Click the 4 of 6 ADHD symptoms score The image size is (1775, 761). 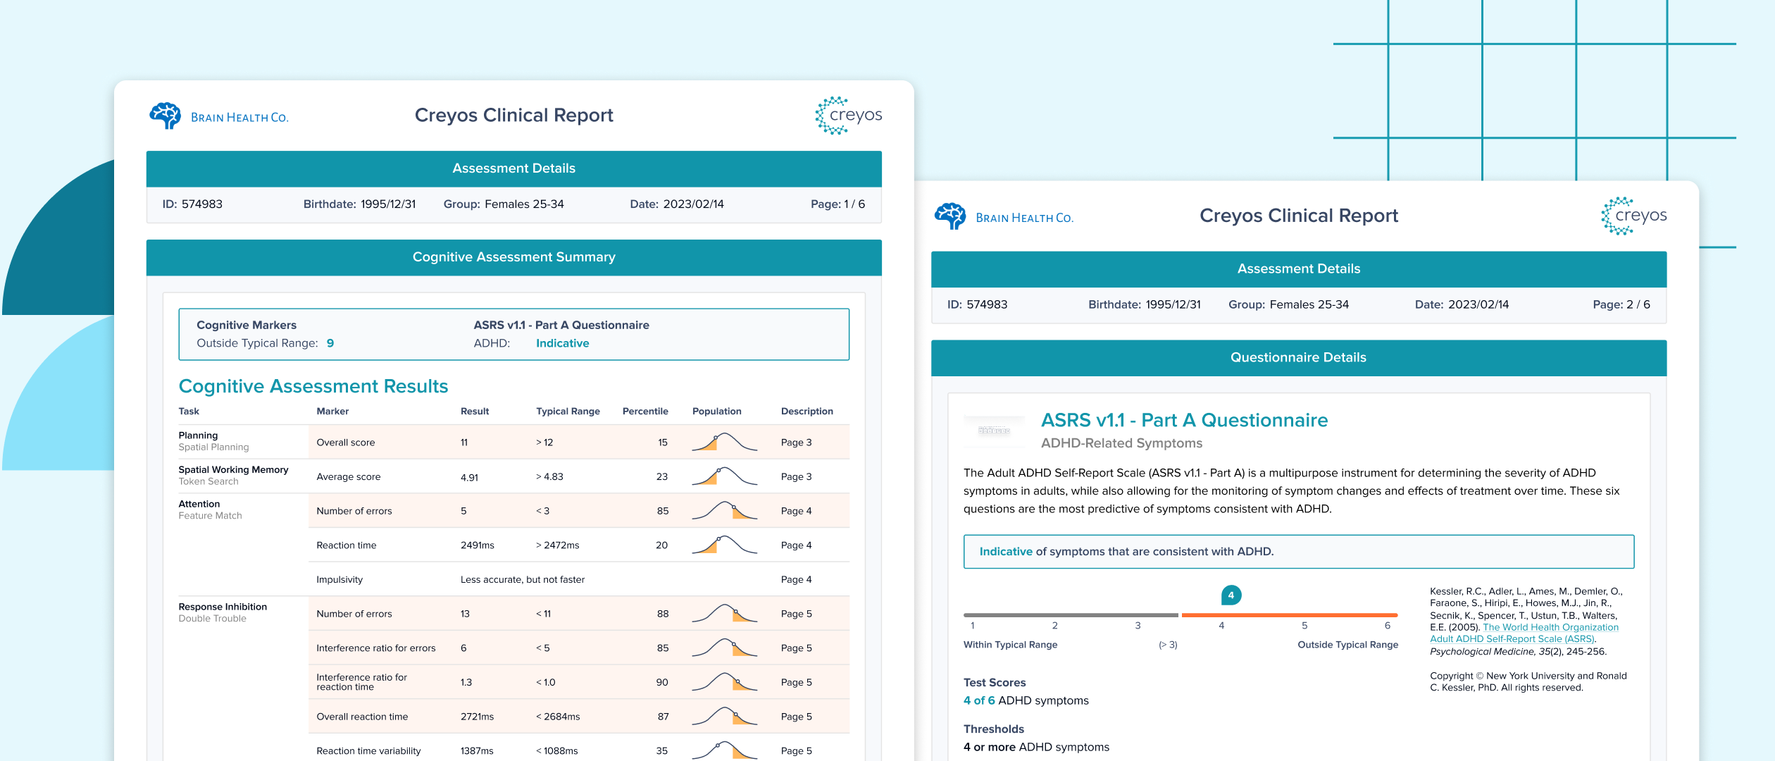point(1026,700)
